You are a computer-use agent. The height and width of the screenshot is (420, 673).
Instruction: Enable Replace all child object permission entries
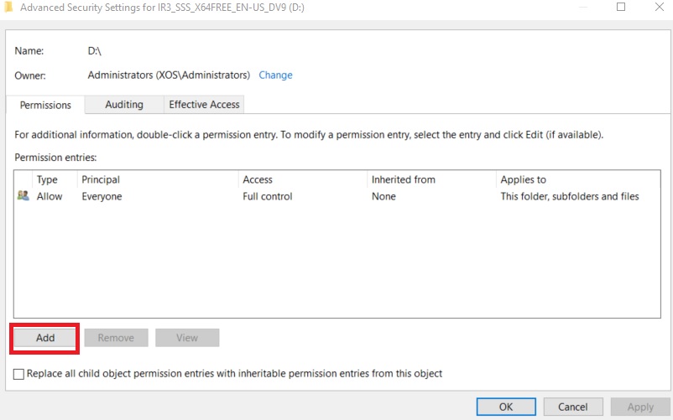click(18, 374)
